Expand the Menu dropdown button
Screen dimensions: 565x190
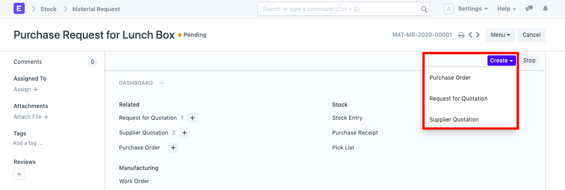(500, 35)
